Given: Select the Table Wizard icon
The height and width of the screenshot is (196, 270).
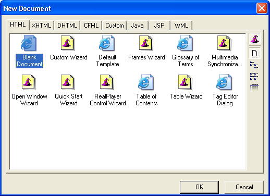Looking at the screenshot, I should coord(185,82).
